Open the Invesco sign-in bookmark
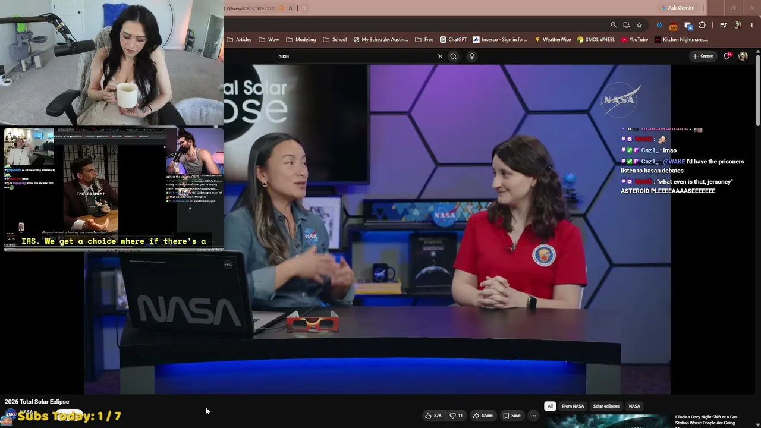 500,40
